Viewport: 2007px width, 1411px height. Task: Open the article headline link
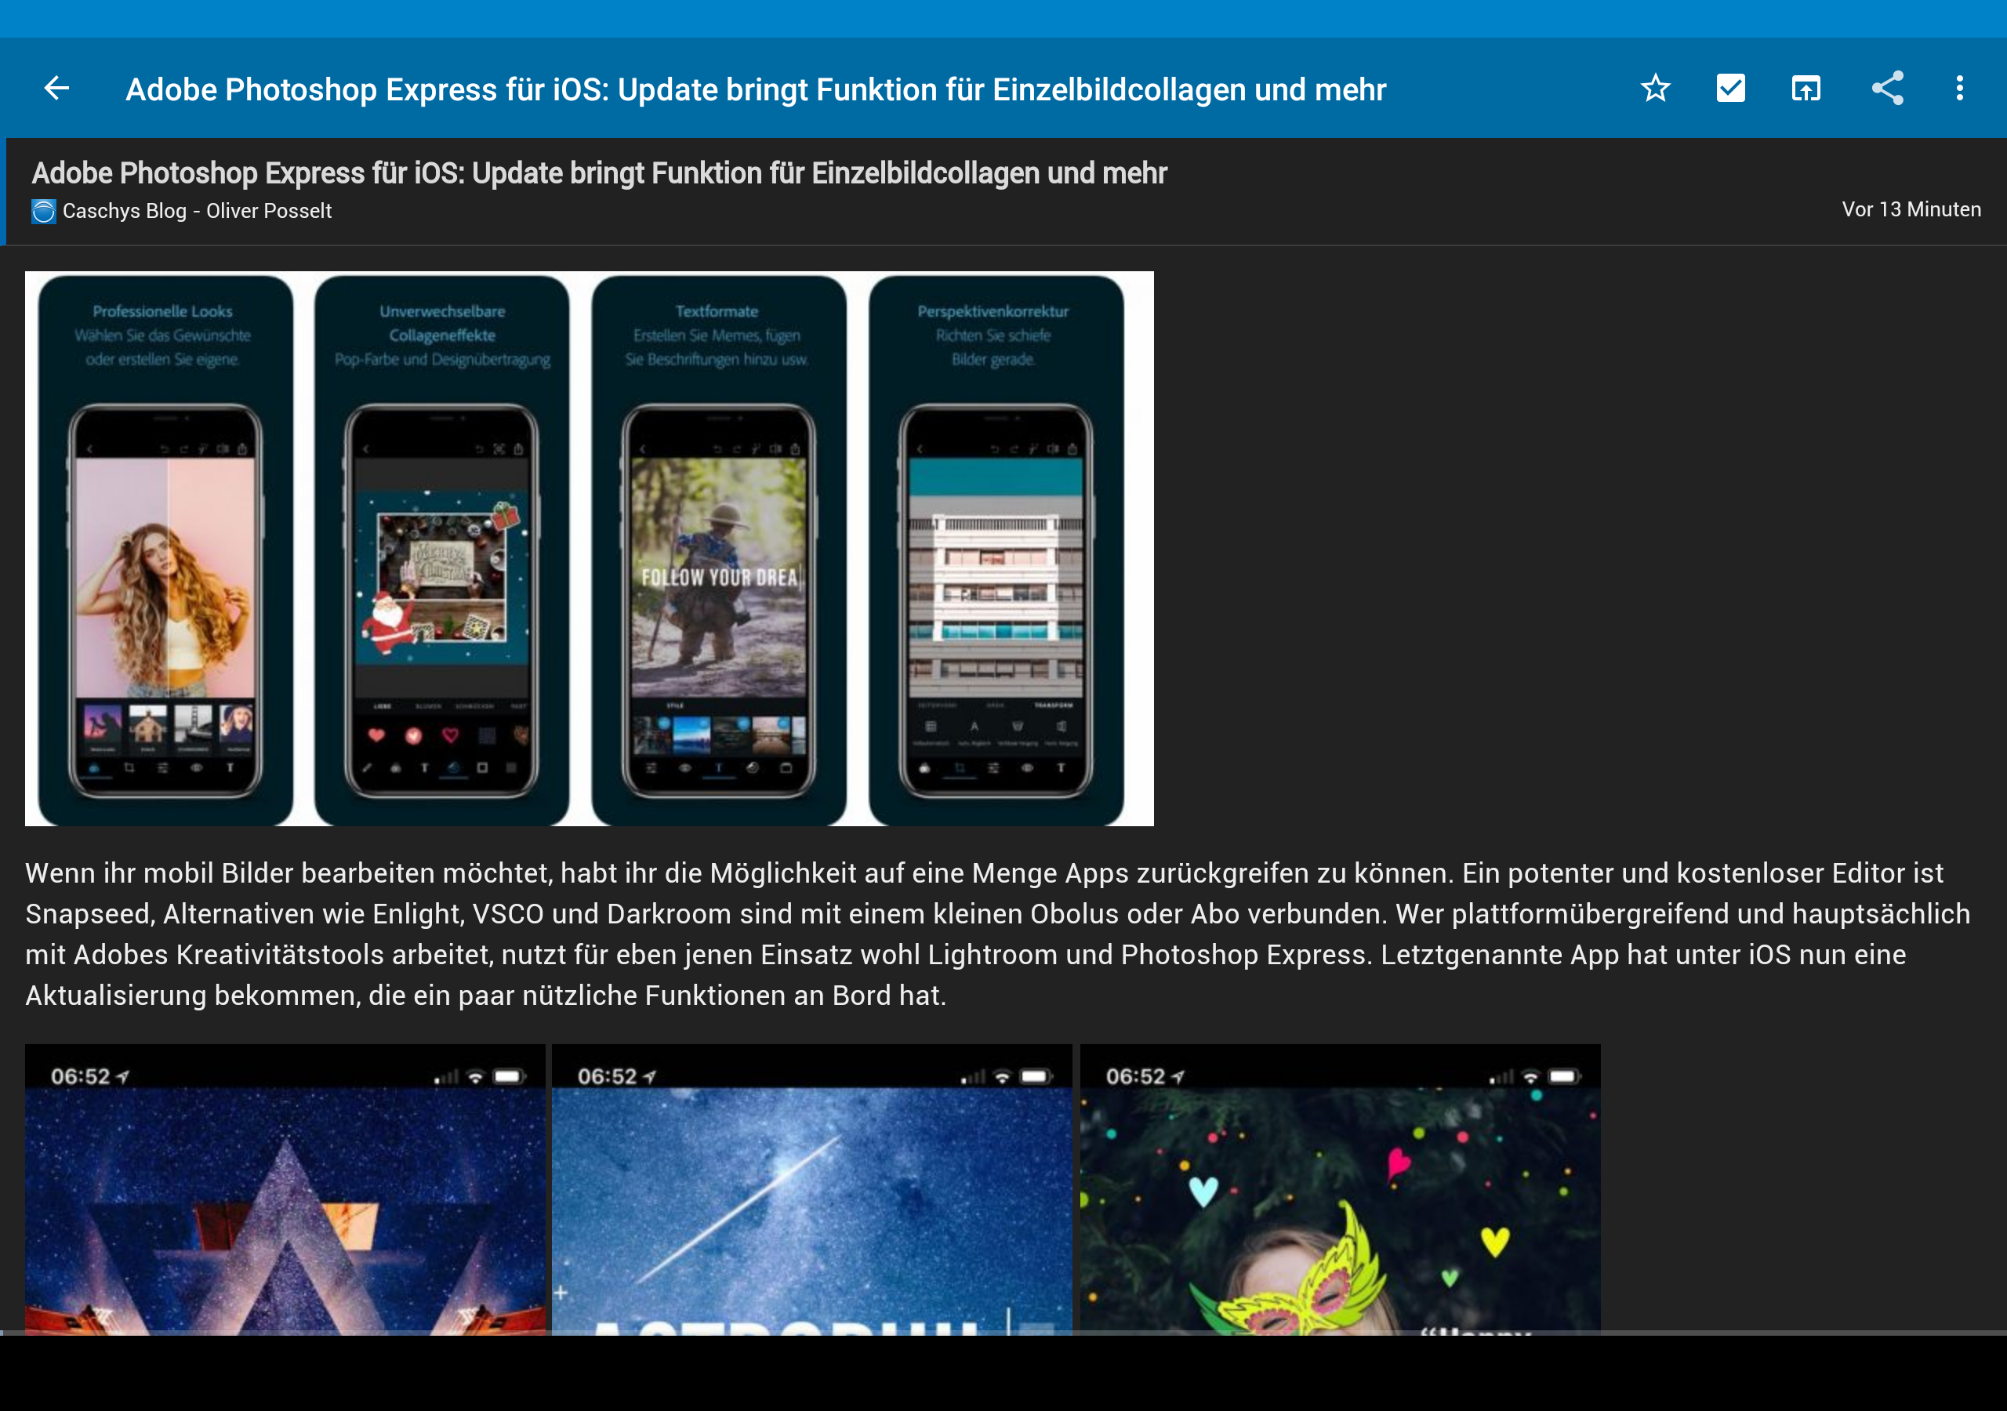[x=599, y=173]
